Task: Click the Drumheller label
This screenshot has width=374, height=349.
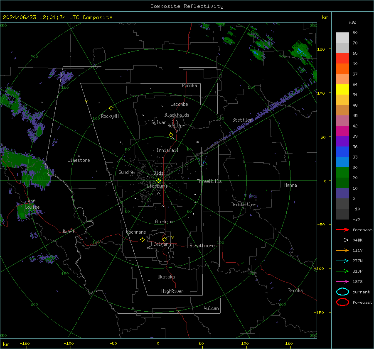Action: pyautogui.click(x=244, y=205)
